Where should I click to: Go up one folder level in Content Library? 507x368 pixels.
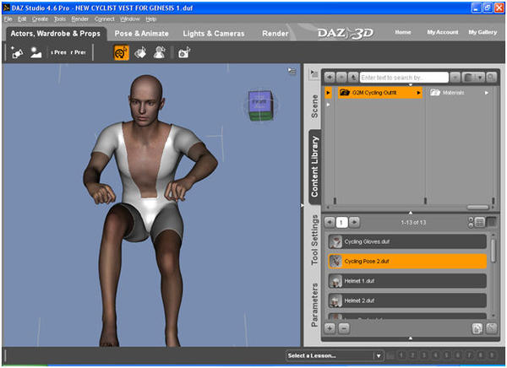[x=352, y=78]
